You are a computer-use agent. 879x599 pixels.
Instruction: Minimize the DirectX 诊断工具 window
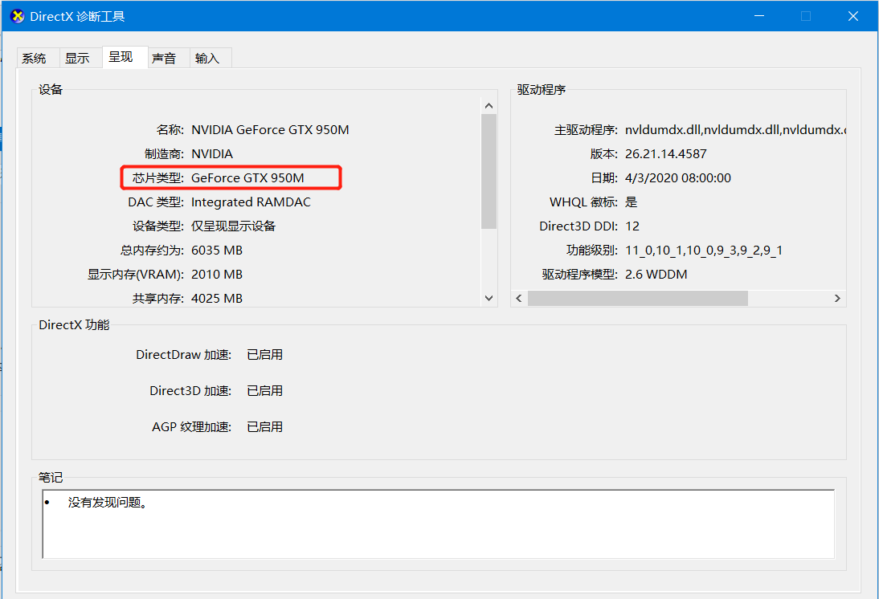pyautogui.click(x=758, y=15)
